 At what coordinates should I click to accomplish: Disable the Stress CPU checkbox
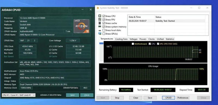104,16
